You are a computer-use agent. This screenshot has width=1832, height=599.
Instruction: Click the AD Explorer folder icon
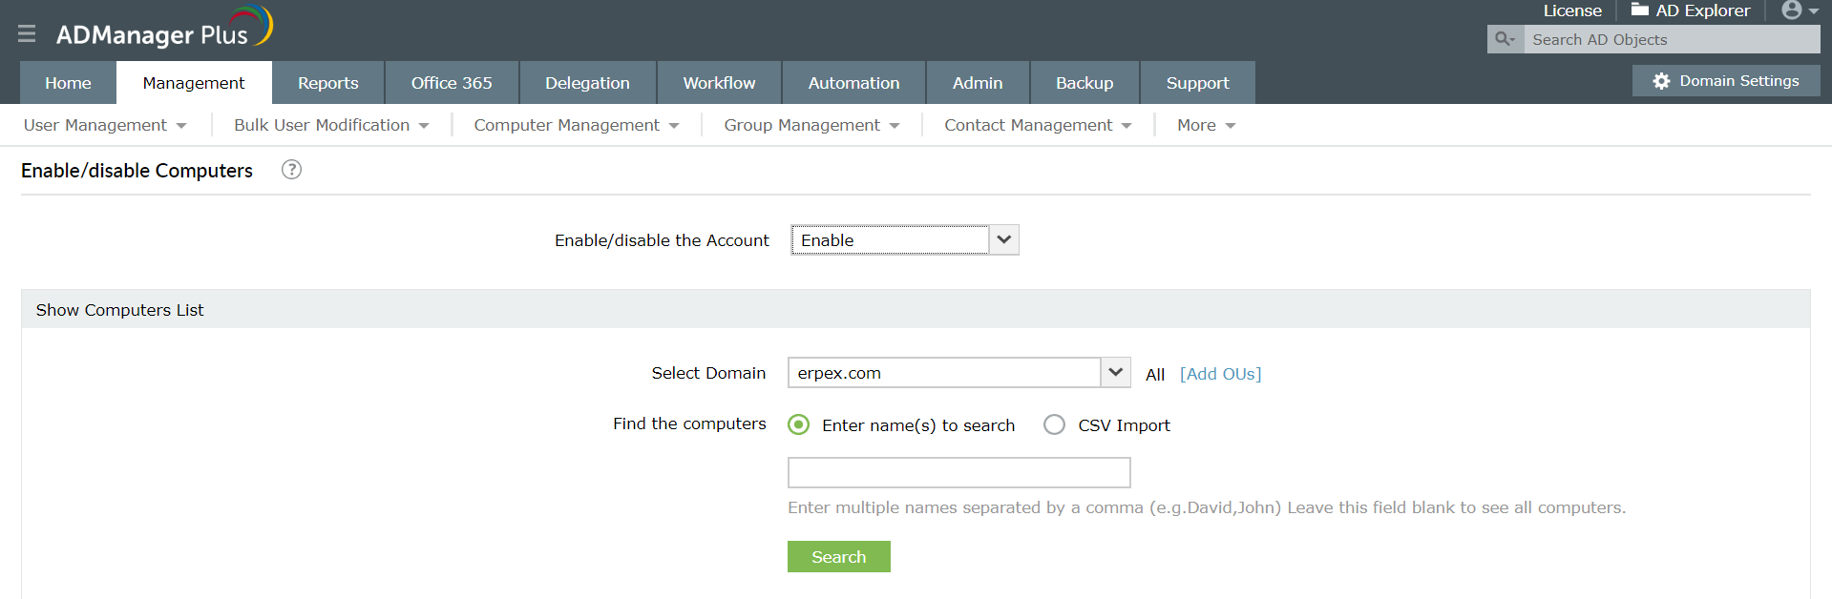pos(1640,10)
